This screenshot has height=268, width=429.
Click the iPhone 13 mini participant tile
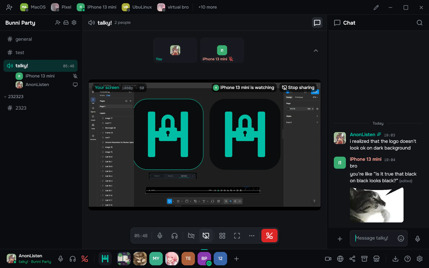(222, 50)
